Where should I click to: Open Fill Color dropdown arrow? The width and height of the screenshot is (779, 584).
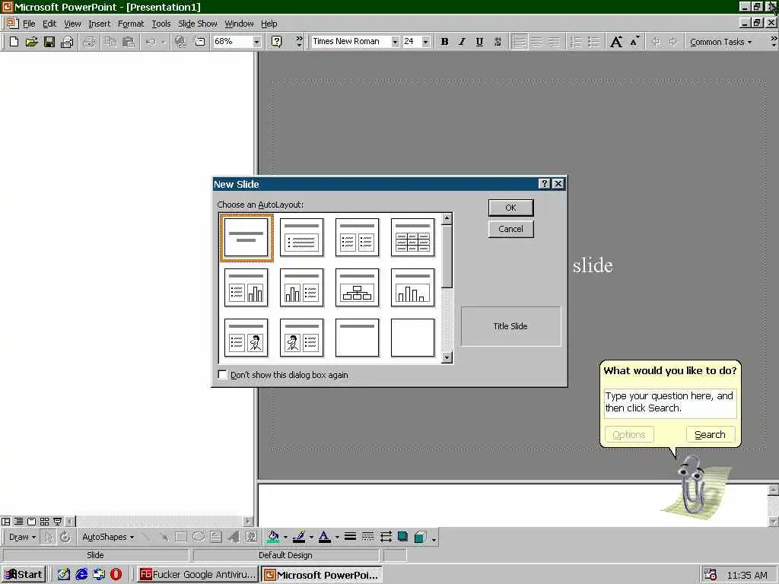(x=286, y=538)
